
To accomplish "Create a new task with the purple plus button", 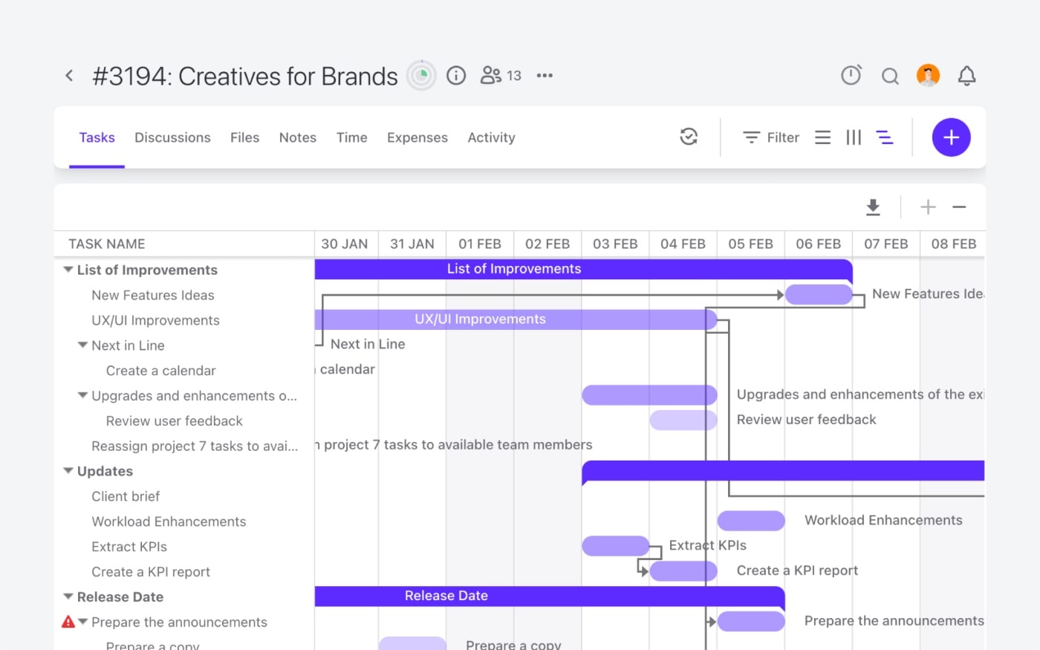I will tap(951, 137).
